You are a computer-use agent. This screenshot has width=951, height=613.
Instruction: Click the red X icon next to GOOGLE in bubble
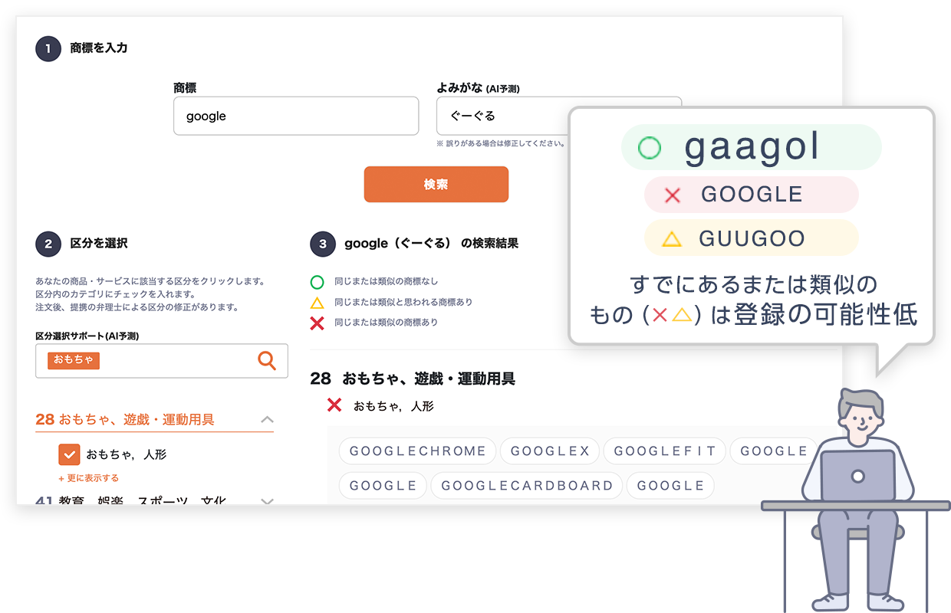672,195
